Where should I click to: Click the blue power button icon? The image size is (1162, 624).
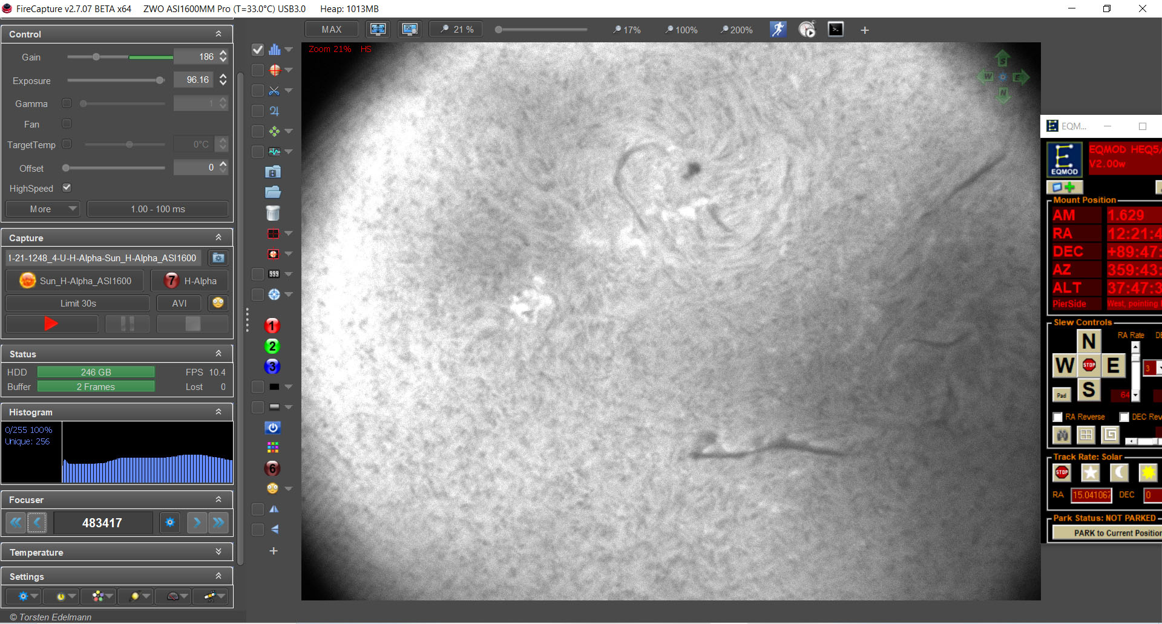click(x=272, y=427)
